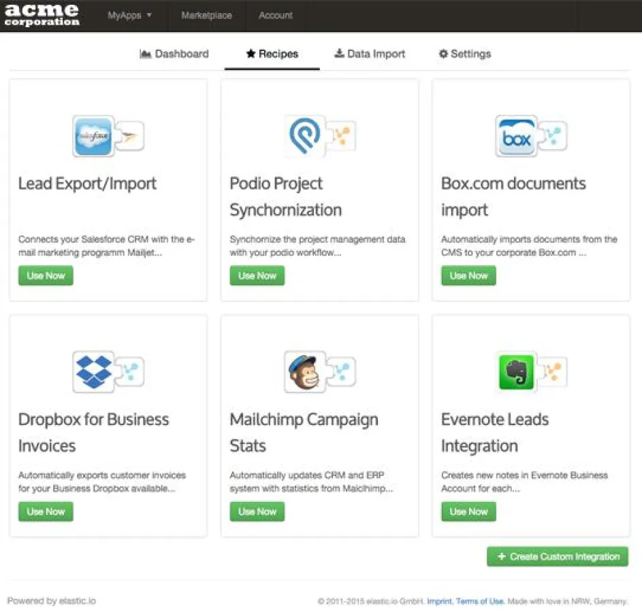Click the Create Custom Integration button
Viewport: 642px width, 612px height.
point(557,556)
